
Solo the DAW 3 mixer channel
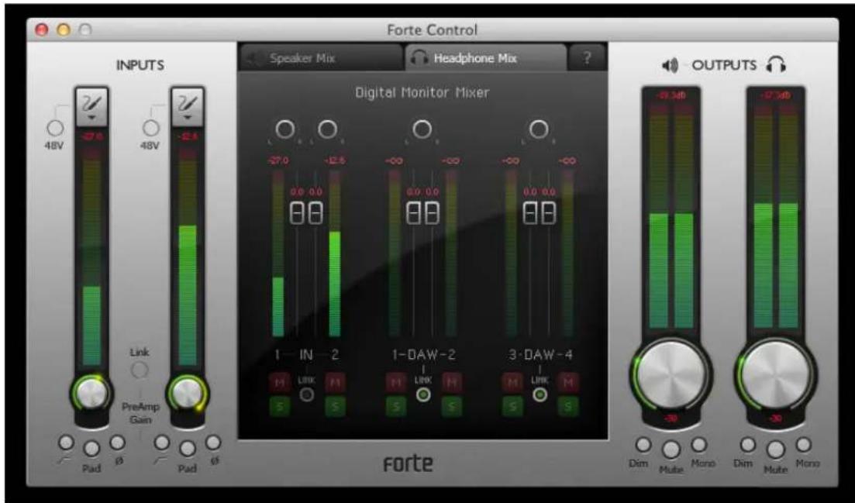[512, 407]
